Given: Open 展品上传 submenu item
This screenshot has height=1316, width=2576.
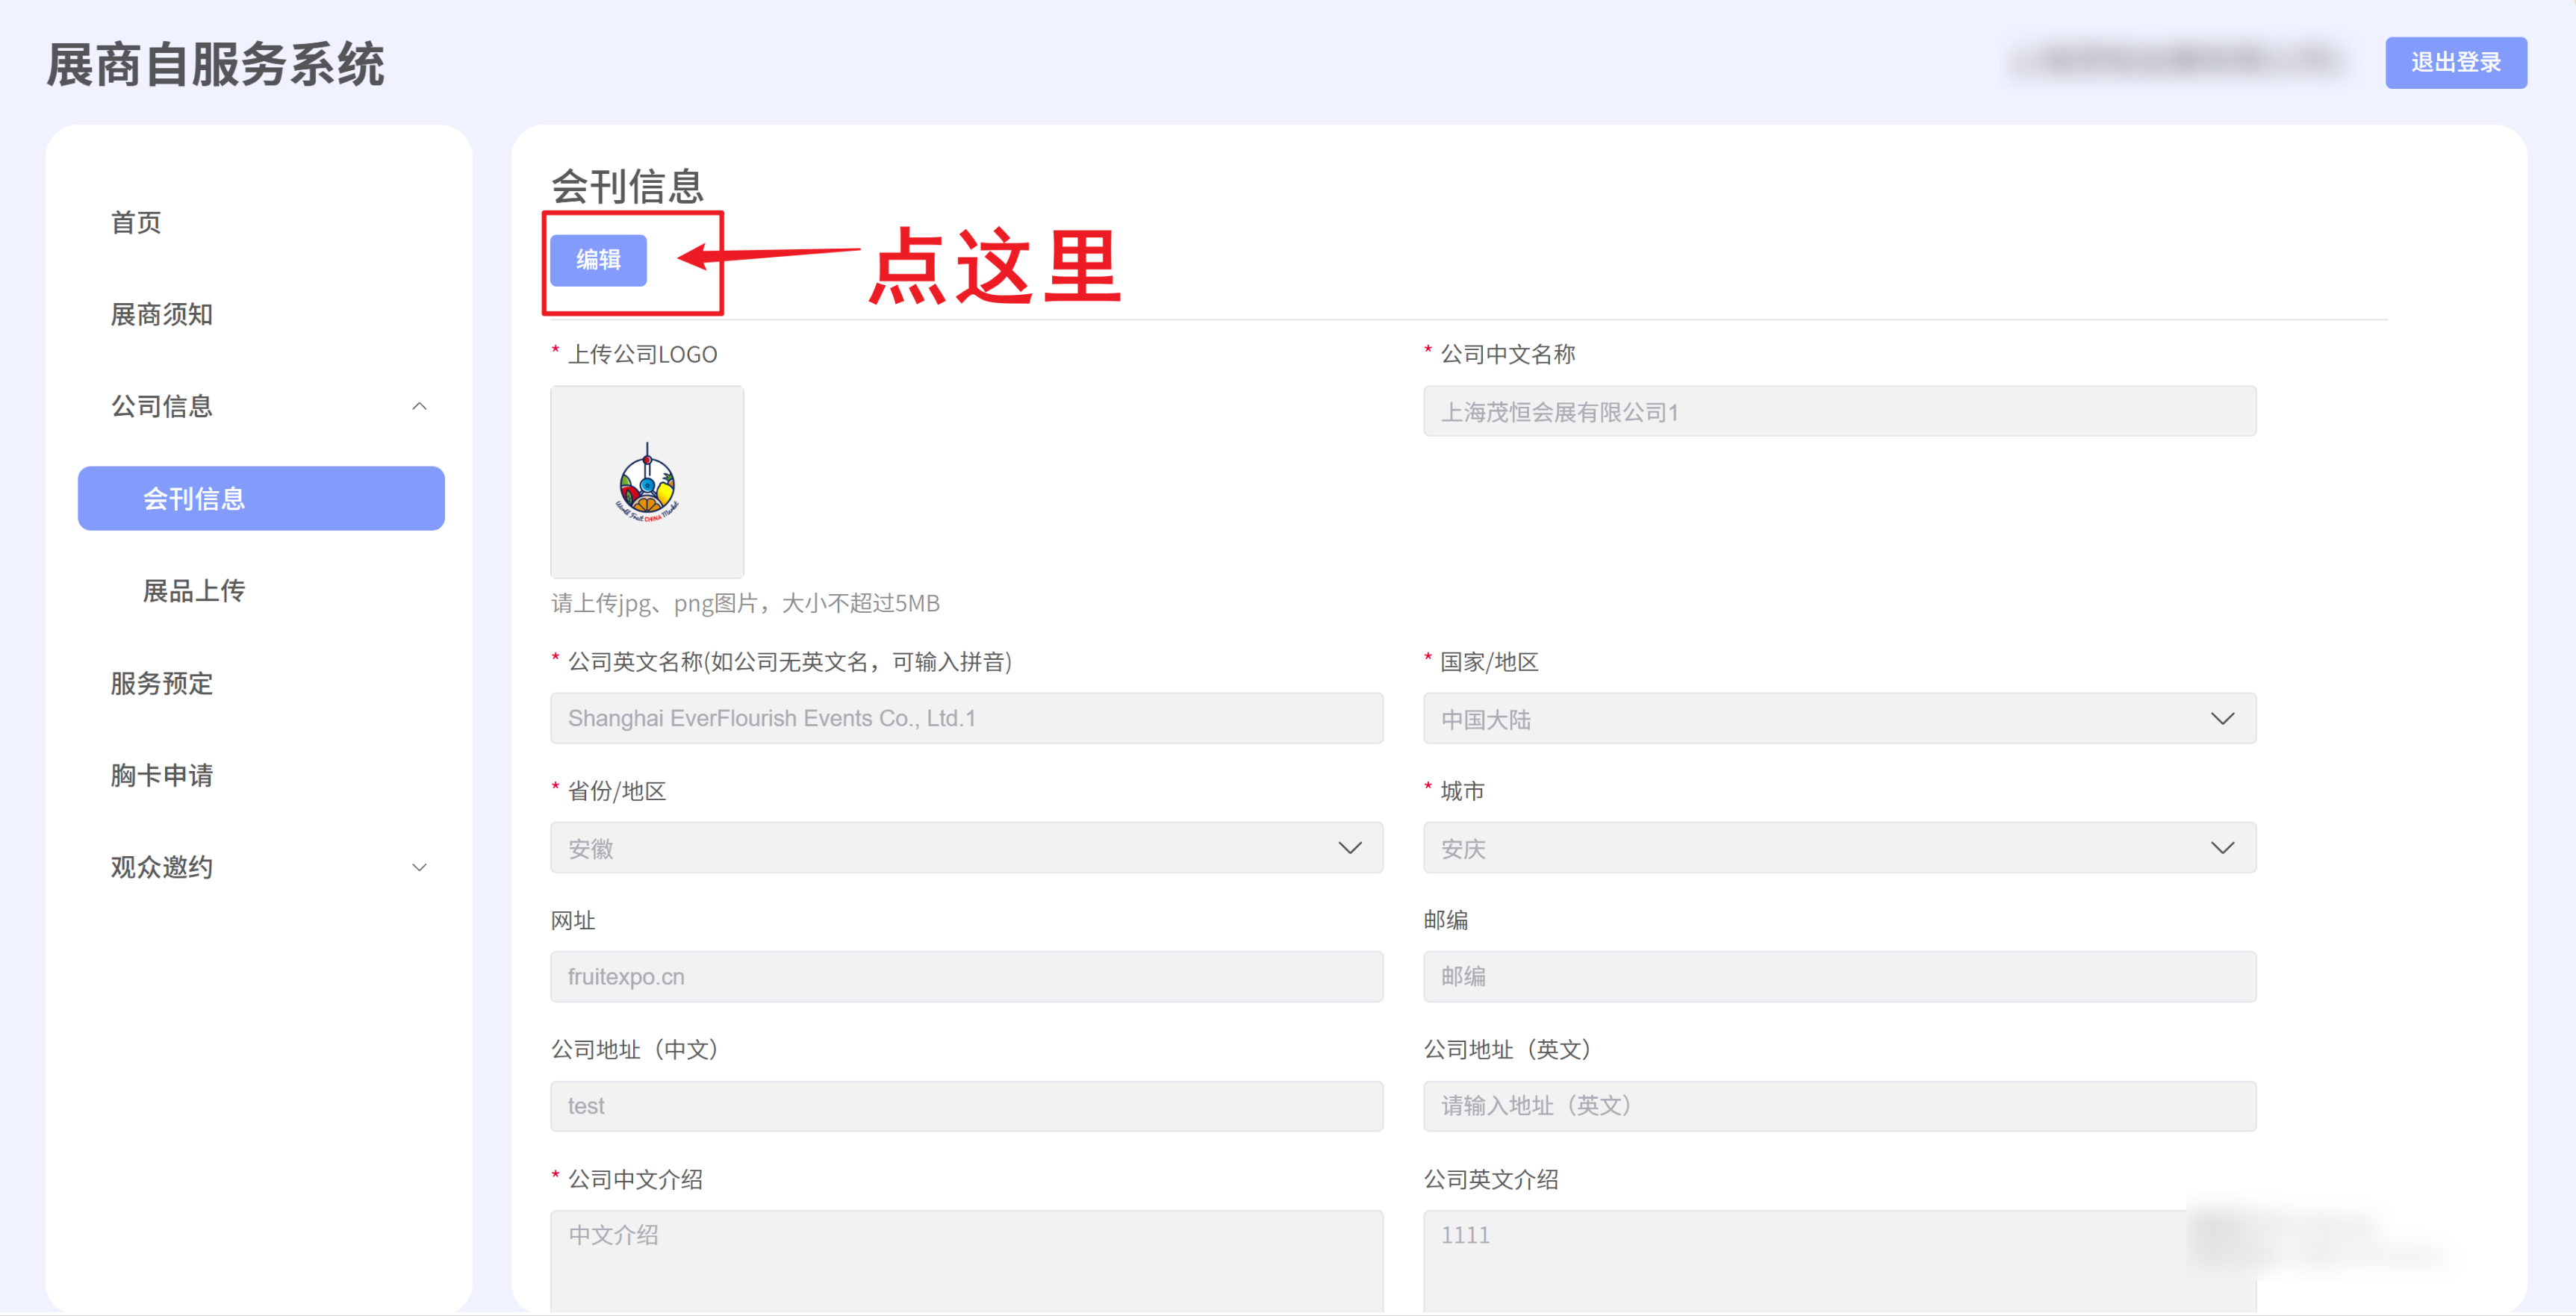Looking at the screenshot, I should pyautogui.click(x=193, y=591).
